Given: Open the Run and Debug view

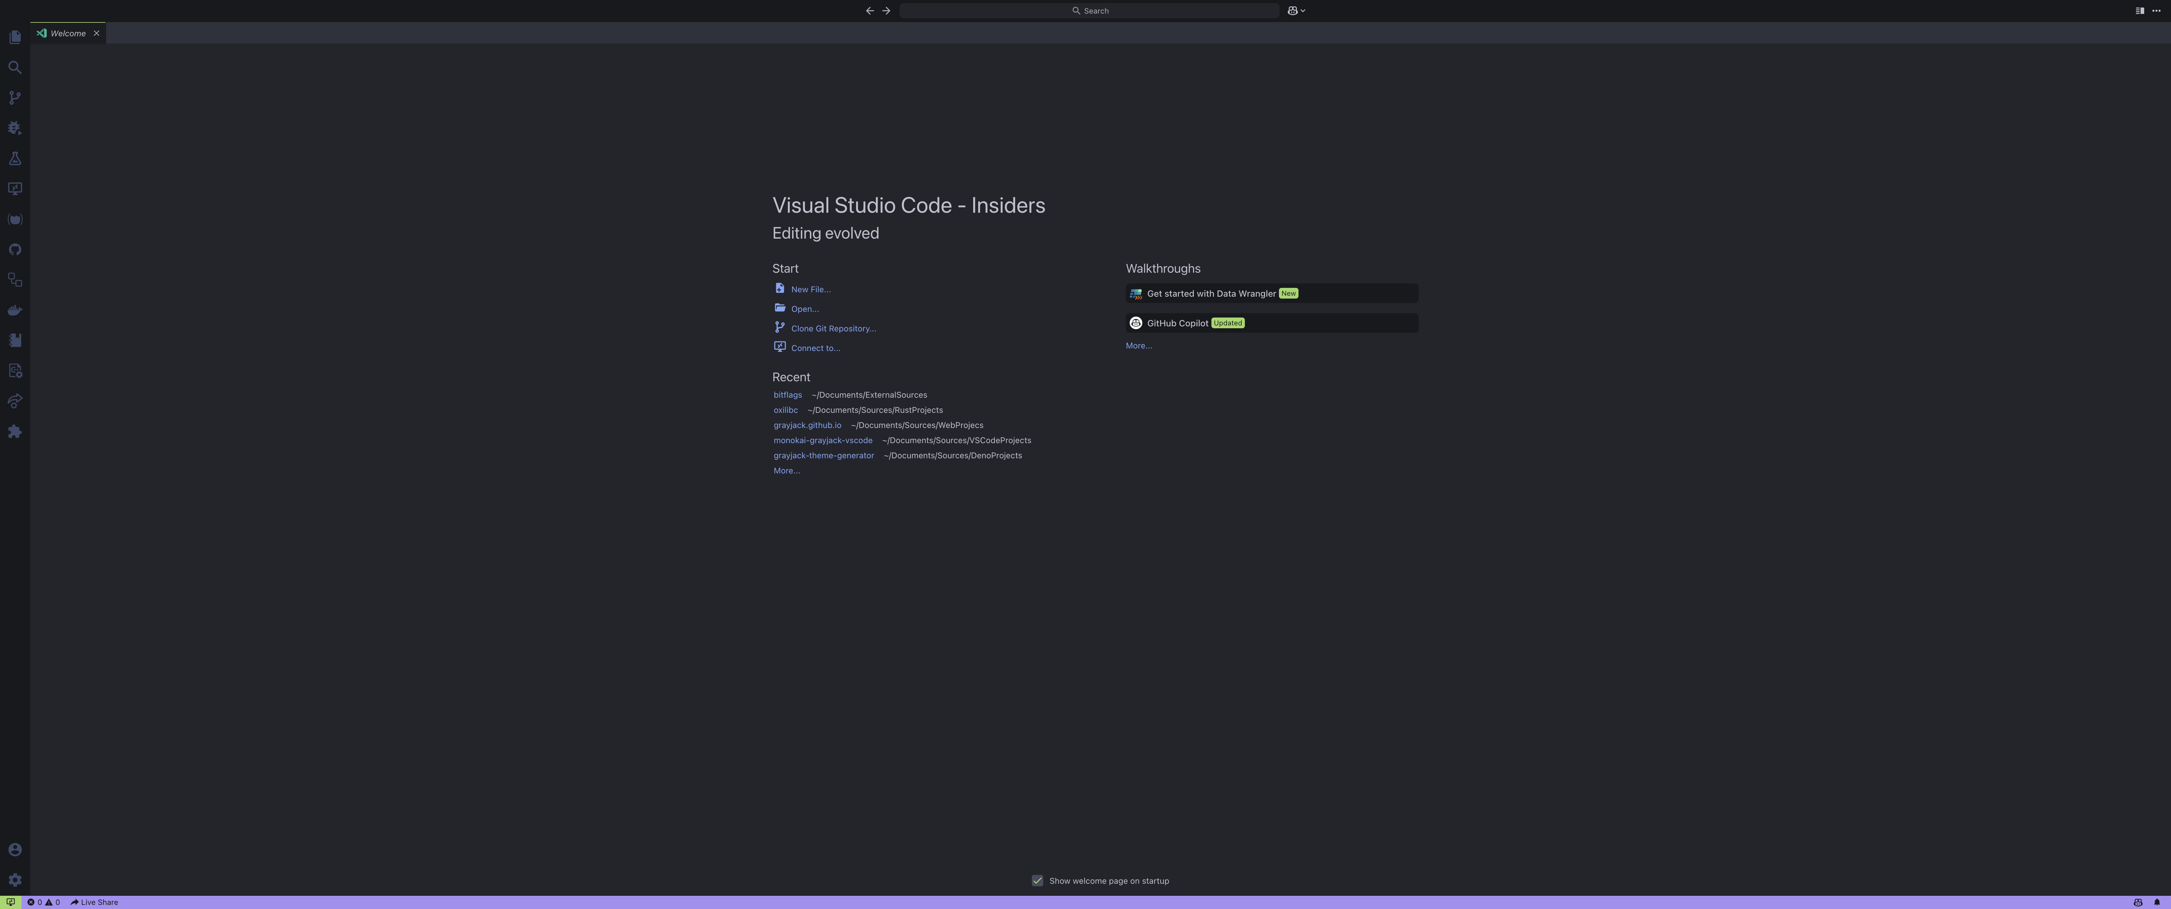Looking at the screenshot, I should pos(14,128).
